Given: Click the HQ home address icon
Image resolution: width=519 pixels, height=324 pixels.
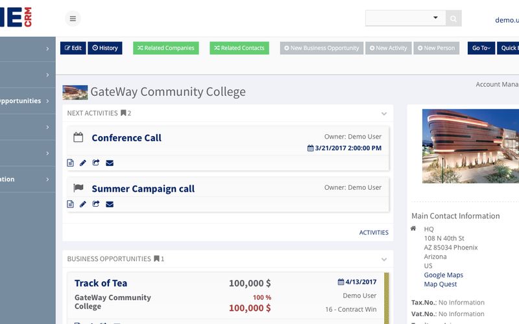Looking at the screenshot, I should (413, 229).
